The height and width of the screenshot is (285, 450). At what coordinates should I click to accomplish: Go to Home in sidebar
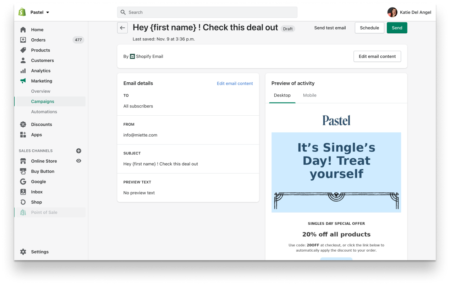click(x=37, y=30)
